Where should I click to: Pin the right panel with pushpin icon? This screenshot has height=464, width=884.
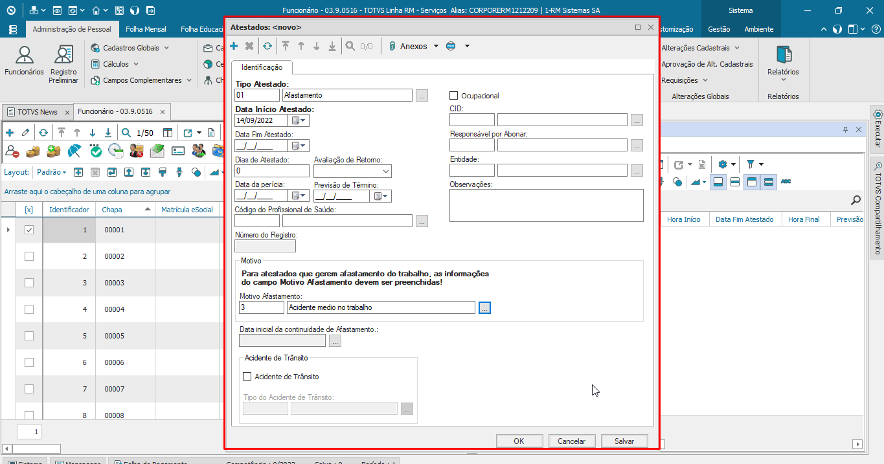tap(845, 129)
